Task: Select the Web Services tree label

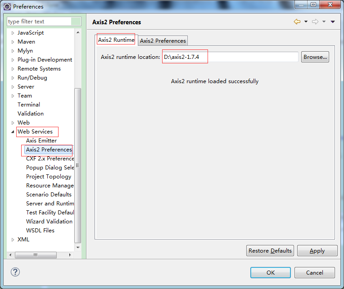Action: coord(35,132)
